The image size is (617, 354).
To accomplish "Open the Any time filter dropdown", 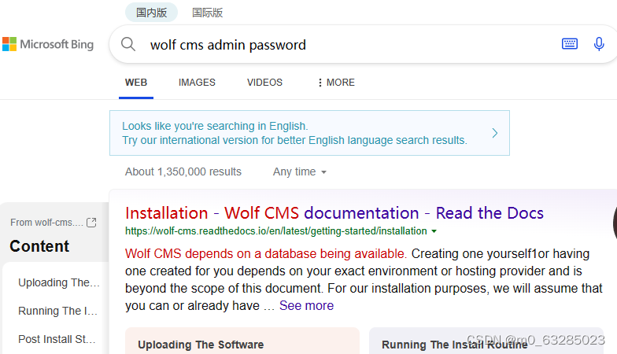I will [x=300, y=171].
